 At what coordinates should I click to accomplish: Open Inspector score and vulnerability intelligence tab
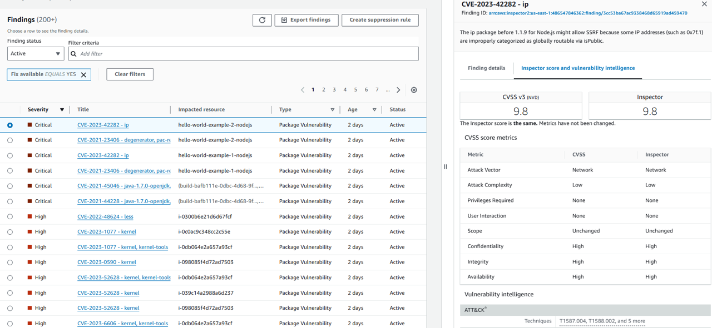577,68
